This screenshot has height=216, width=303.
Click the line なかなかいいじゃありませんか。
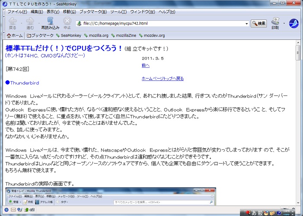[37, 137]
